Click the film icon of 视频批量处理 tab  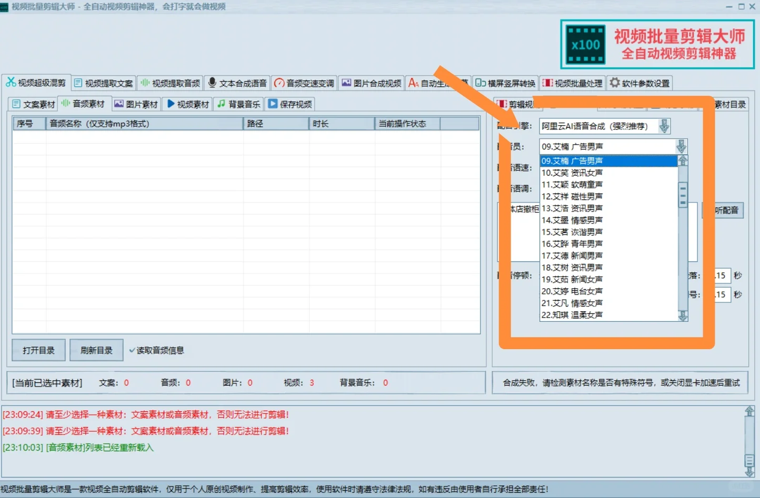coord(548,83)
